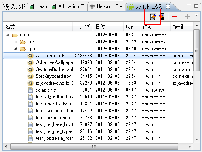
Task: Select the SoftKeyboard.apk file name
Action: pyautogui.click(x=53, y=76)
